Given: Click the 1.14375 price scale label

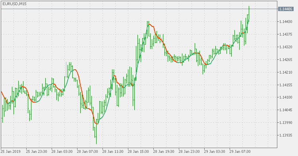Looking at the screenshot, I should pos(286,34).
